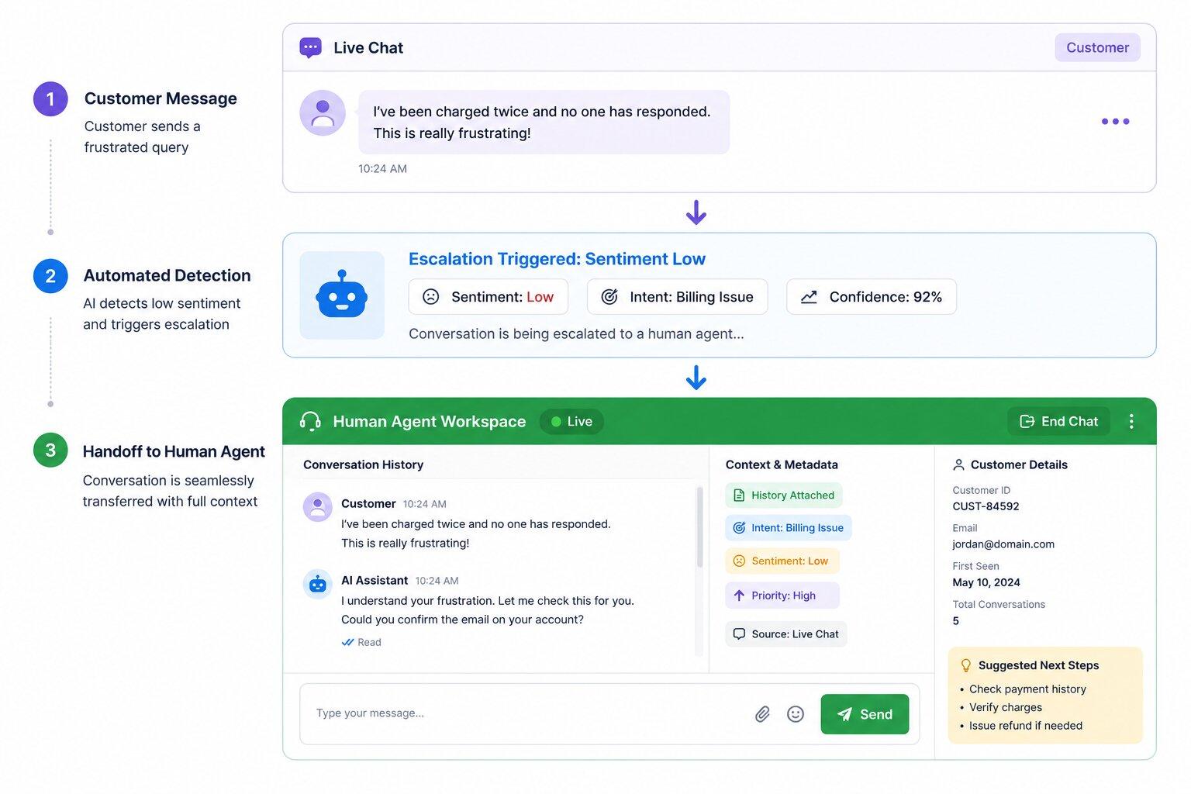Click the Source: Live Chat tag
The width and height of the screenshot is (1191, 794).
tap(786, 634)
